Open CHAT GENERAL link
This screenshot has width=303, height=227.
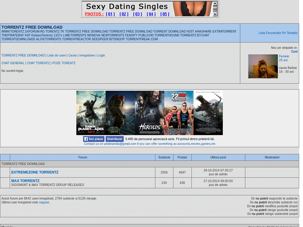point(13,63)
